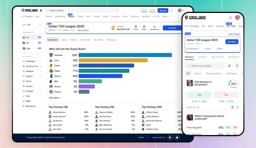256x148 pixels.
Task: Click the Cardinals 23% blue bar
Action: click(x=125, y=55)
